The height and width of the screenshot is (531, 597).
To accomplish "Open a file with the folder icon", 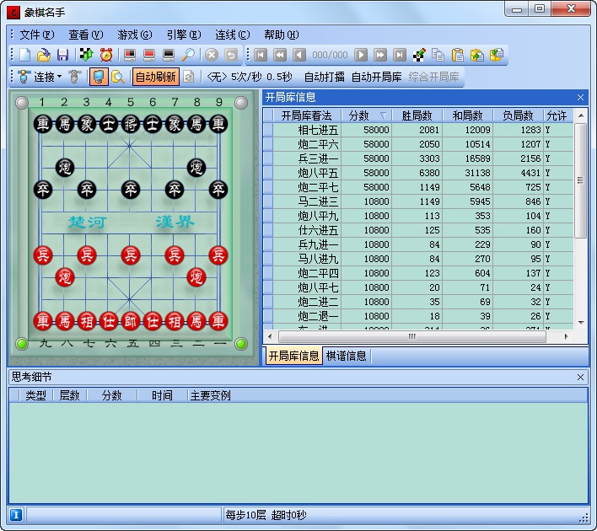I will point(44,55).
